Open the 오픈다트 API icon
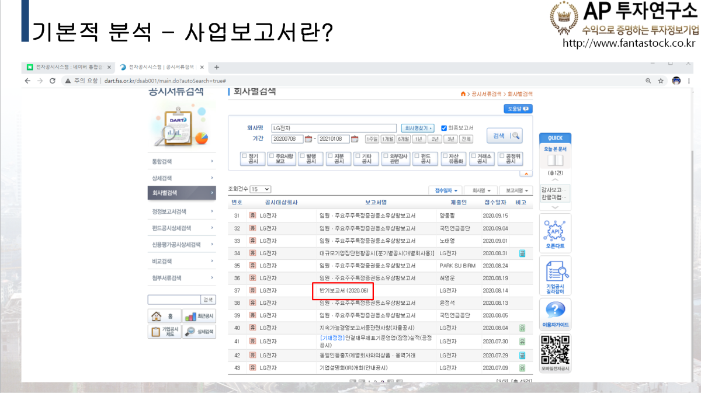The width and height of the screenshot is (701, 393). [554, 233]
